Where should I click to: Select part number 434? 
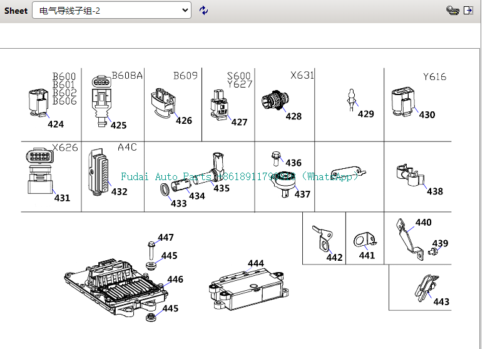pyautogui.click(x=197, y=196)
